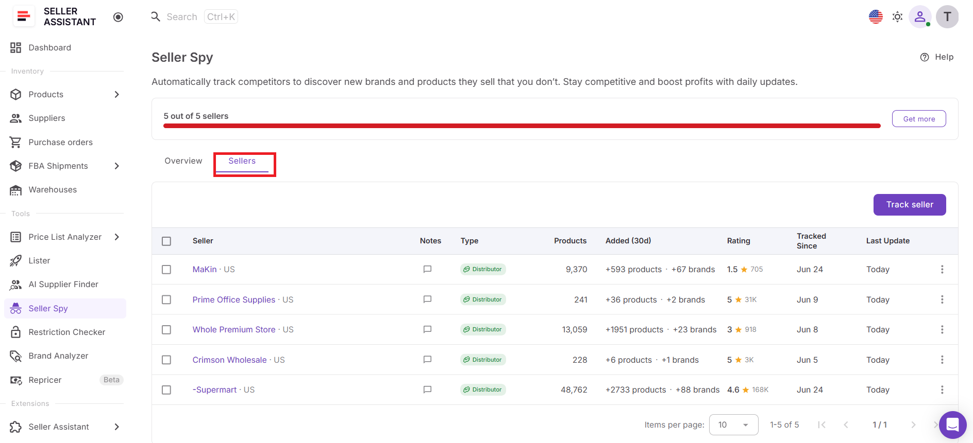Viewport: 973px width, 443px height.
Task: Open the notes icon for MaKin seller
Action: click(427, 269)
